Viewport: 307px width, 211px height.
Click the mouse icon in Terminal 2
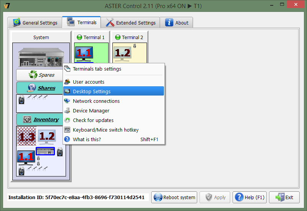click(135, 46)
